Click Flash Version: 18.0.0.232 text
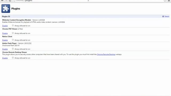 (x=25, y=43)
